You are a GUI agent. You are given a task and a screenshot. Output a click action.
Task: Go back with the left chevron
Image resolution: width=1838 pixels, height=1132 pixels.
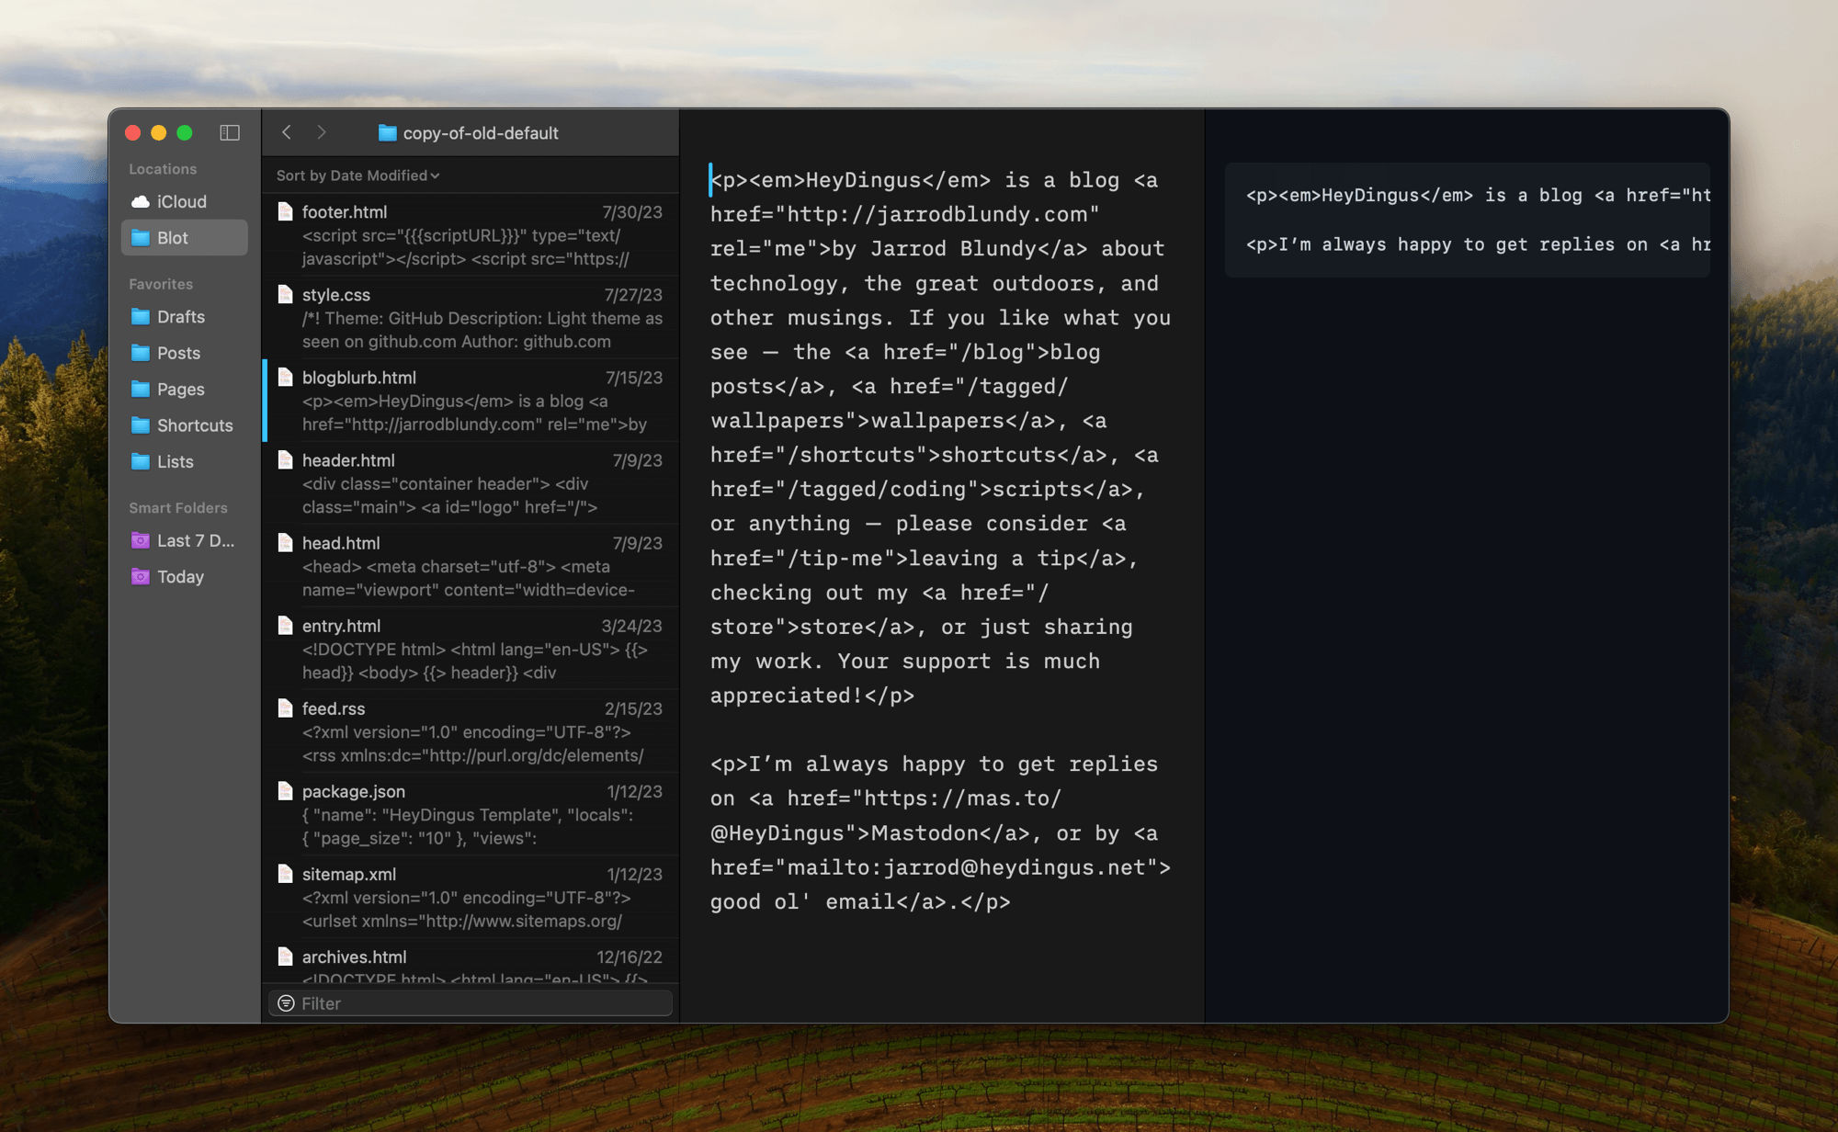click(287, 132)
